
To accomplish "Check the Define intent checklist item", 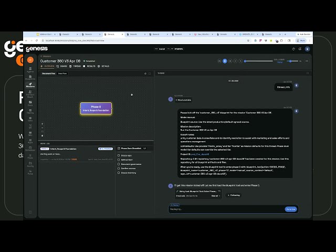I will [x=119, y=160].
